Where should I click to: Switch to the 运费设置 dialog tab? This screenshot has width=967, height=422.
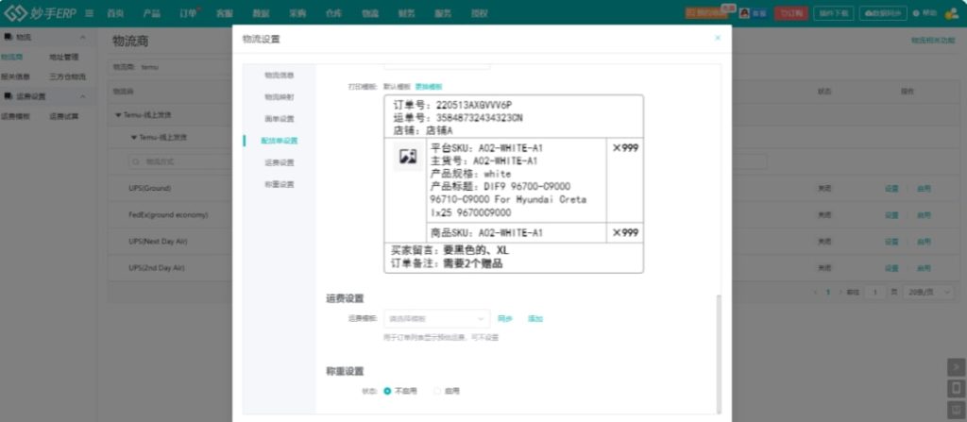(280, 162)
